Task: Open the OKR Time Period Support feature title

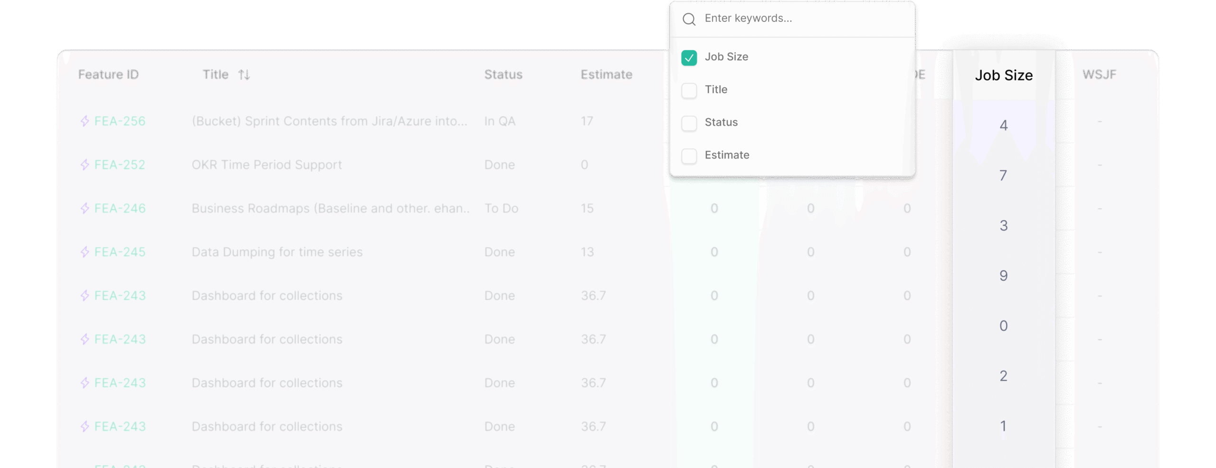Action: tap(266, 165)
